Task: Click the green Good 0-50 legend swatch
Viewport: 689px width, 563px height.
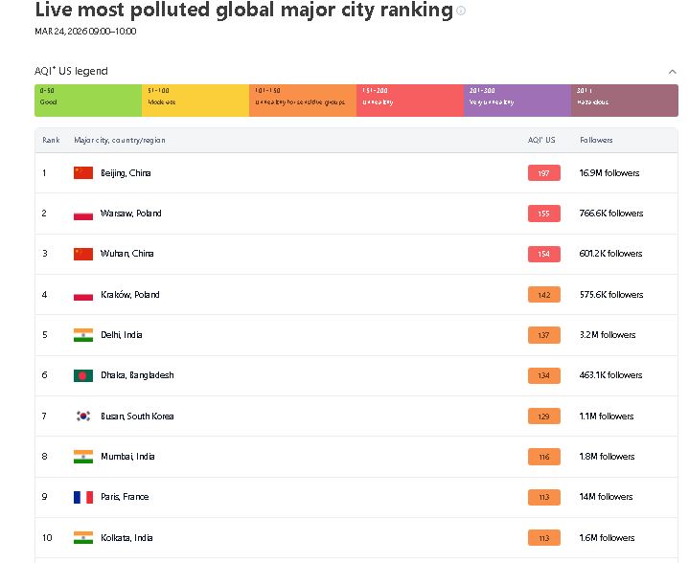Action: pos(88,101)
